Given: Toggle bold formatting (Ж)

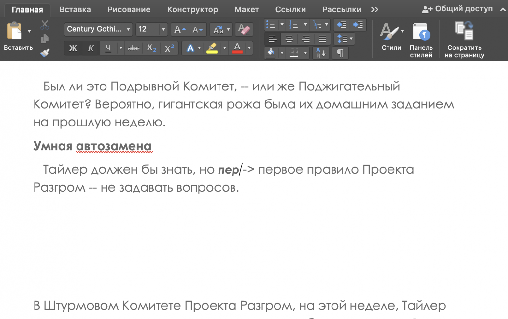Looking at the screenshot, I should point(73,48).
